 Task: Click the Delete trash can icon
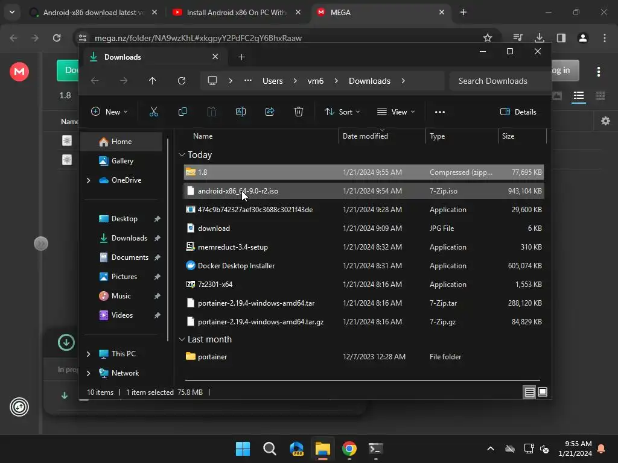(299, 112)
